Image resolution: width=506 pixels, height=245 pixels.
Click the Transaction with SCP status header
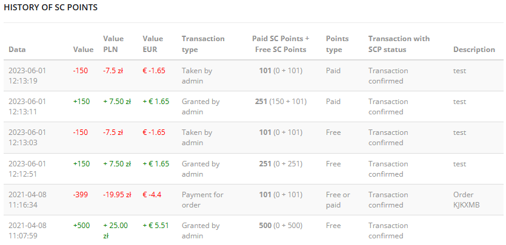coord(399,44)
